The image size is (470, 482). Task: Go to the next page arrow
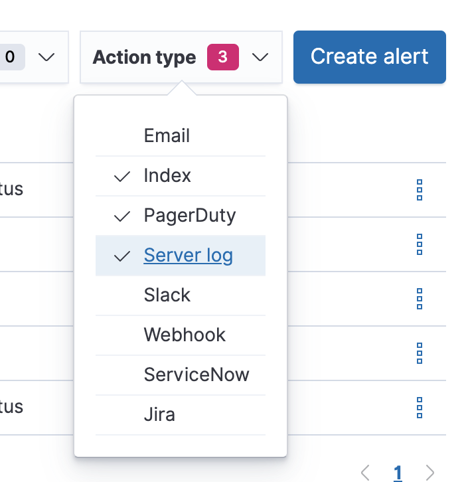coord(430,473)
